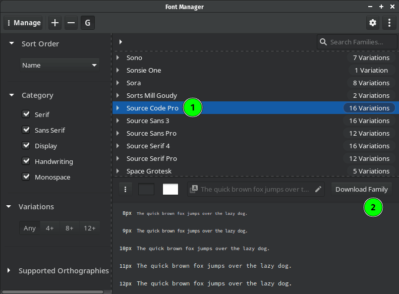399x294 pixels.
Task: Edit preview text with the pencil icon
Action: pos(318,189)
